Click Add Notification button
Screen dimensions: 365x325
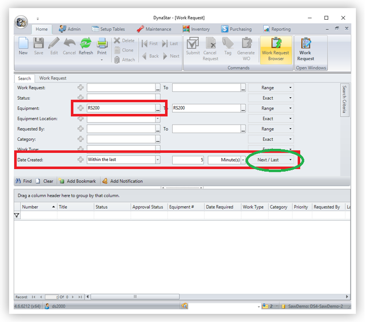122,181
